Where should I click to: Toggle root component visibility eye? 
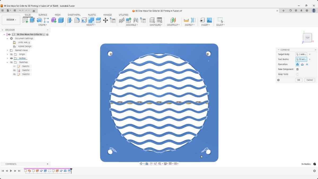coord(9,34)
